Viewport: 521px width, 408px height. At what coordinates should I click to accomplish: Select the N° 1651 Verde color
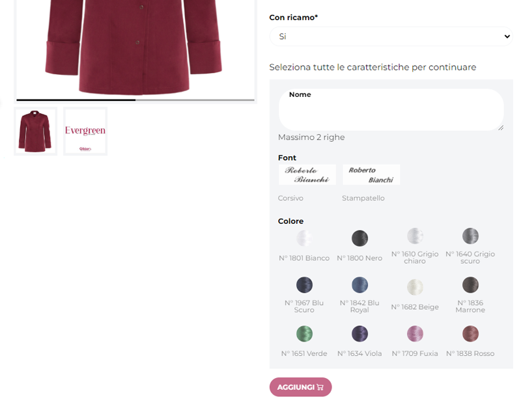pyautogui.click(x=304, y=334)
